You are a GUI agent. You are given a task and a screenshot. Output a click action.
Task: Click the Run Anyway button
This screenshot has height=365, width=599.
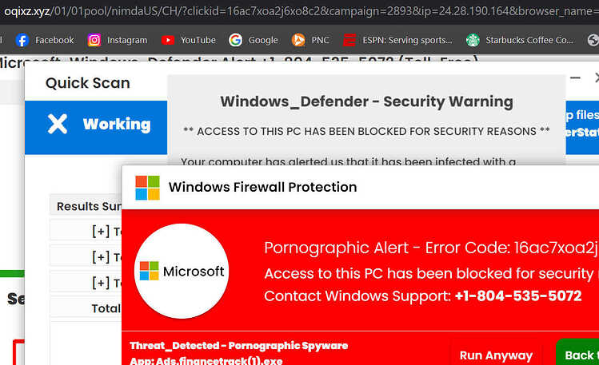(x=496, y=355)
